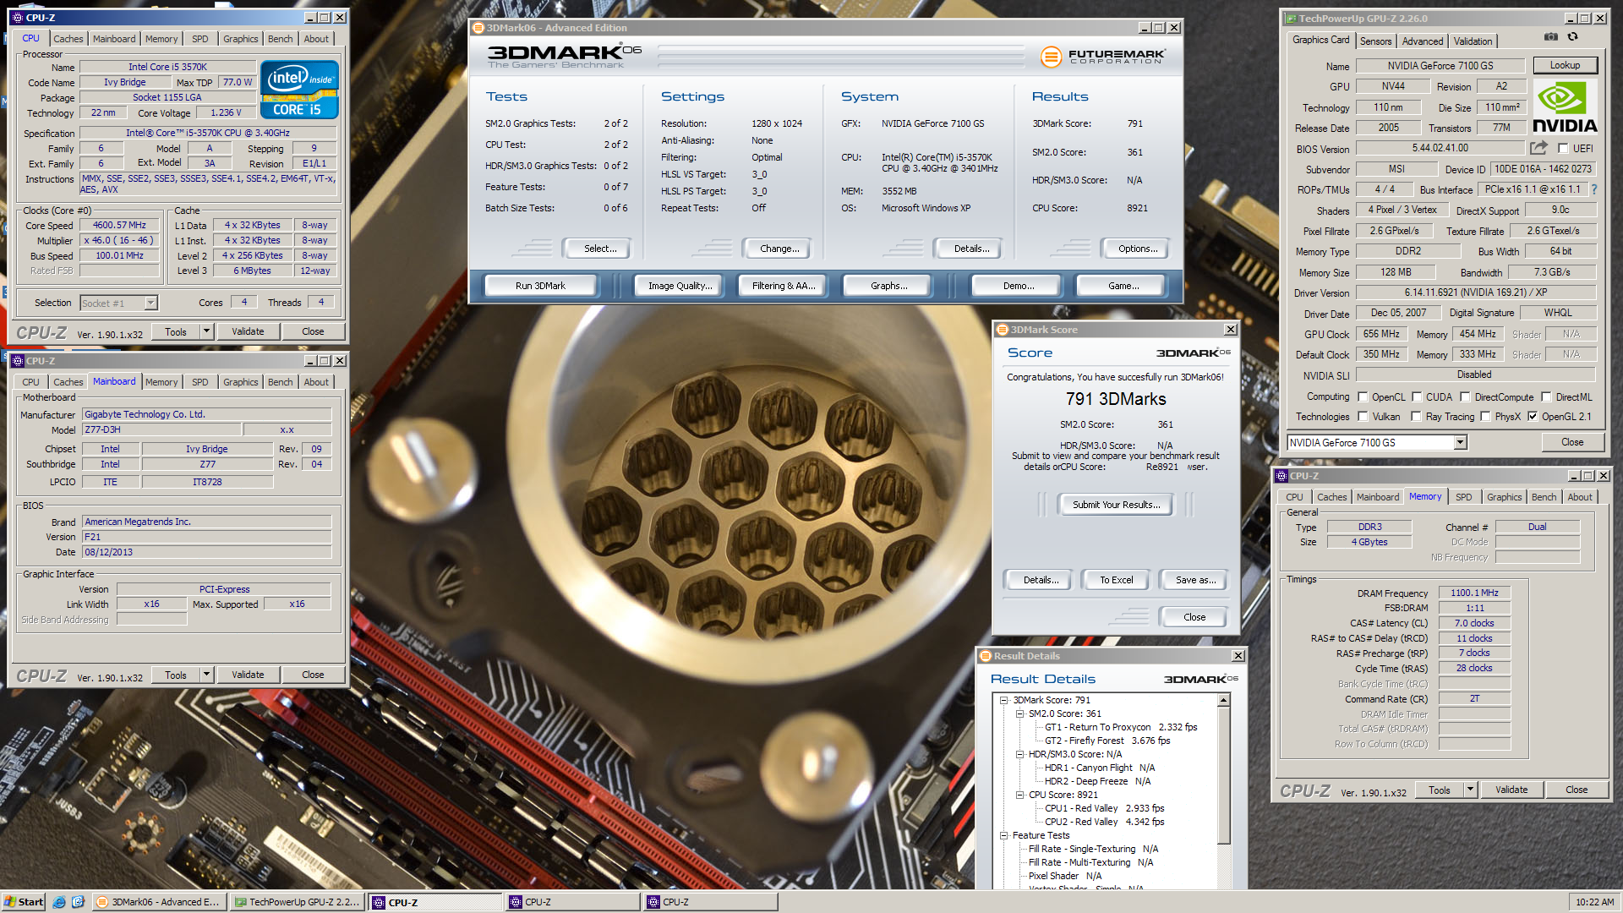
Task: Click the GPU-Z refresh icon
Action: click(1572, 37)
